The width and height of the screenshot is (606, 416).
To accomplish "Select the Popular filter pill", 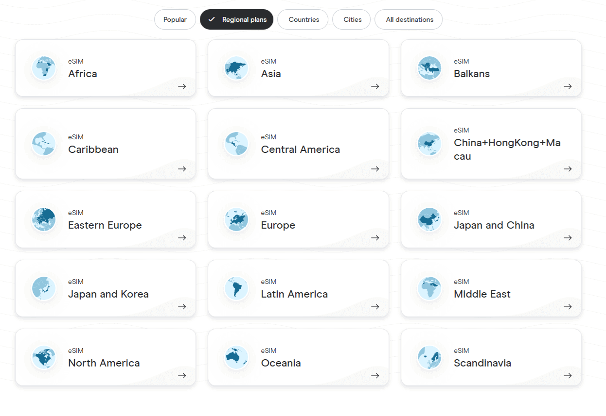I will point(175,19).
